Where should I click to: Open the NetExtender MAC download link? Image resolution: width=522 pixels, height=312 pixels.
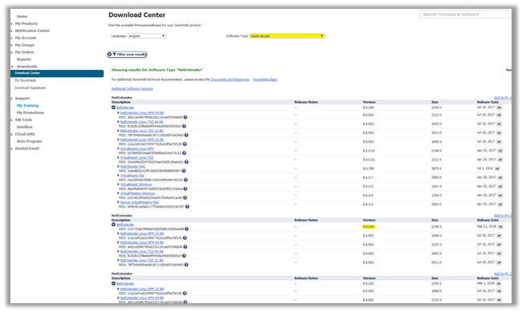tap(133, 166)
